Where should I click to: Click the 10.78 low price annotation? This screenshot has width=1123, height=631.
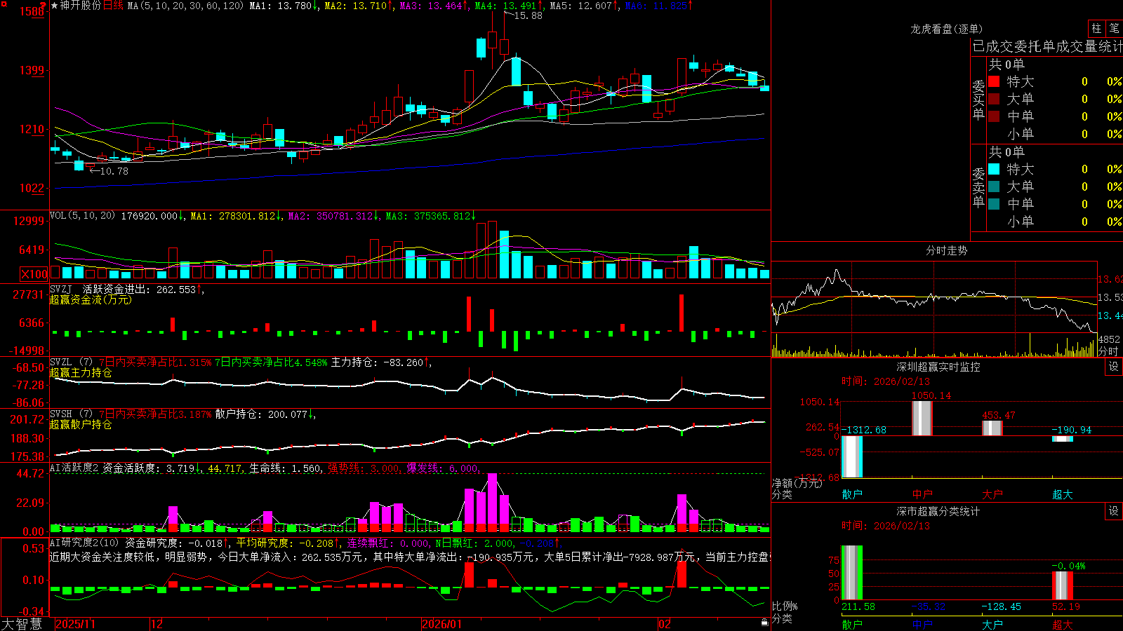[x=114, y=171]
